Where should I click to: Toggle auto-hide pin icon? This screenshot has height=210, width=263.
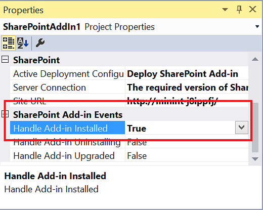(x=239, y=9)
